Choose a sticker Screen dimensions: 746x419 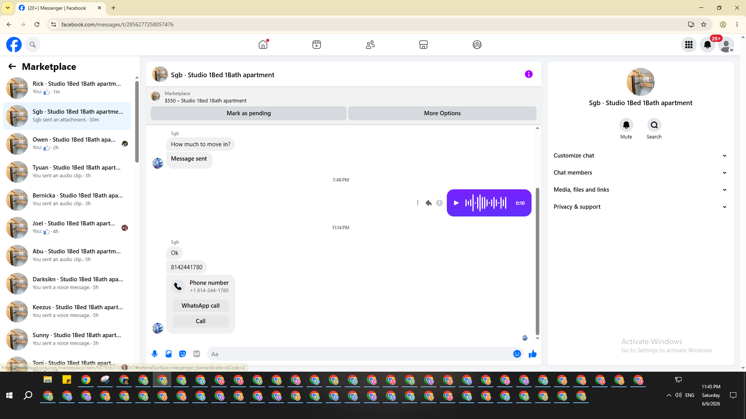coord(183,354)
